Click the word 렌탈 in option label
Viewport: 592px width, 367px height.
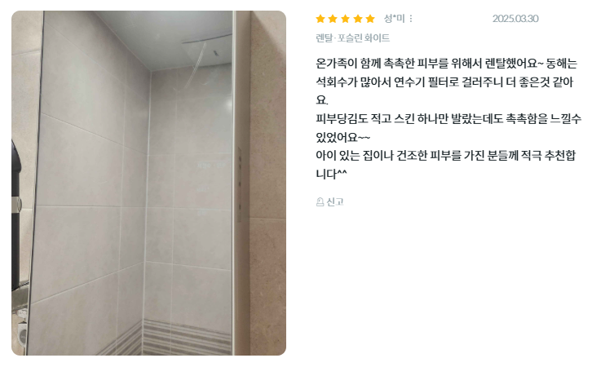pyautogui.click(x=325, y=38)
